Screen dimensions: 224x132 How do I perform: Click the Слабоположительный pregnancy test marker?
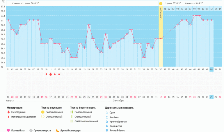point(71,121)
